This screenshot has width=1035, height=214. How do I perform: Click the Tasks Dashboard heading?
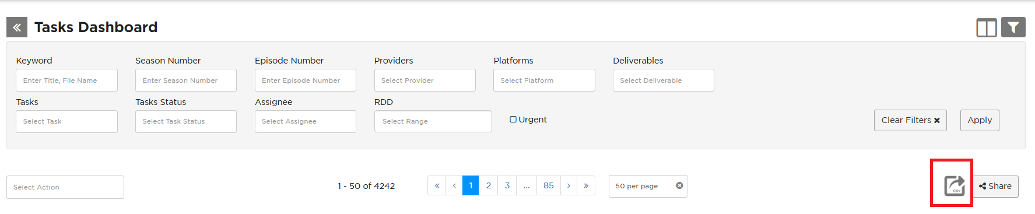pyautogui.click(x=96, y=27)
